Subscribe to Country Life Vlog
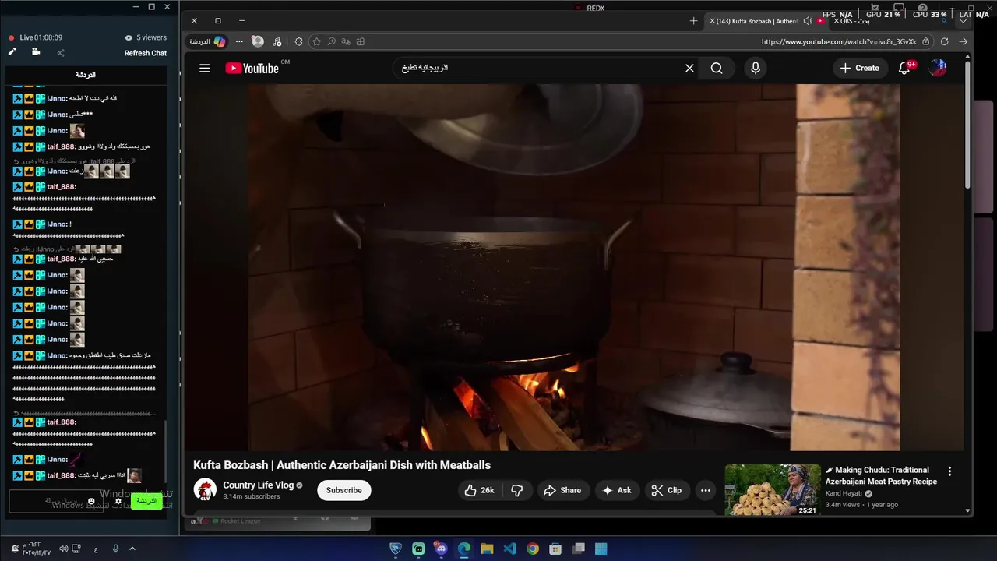Image resolution: width=997 pixels, height=561 pixels. 343,490
